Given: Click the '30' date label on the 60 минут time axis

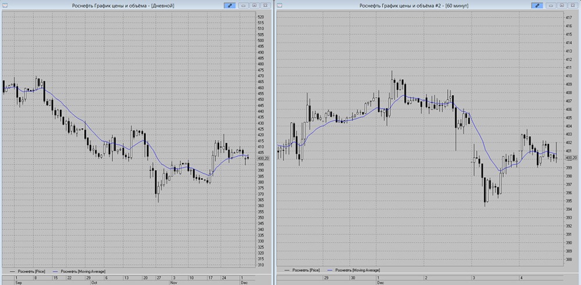Looking at the screenshot, I should pyautogui.click(x=353, y=277).
